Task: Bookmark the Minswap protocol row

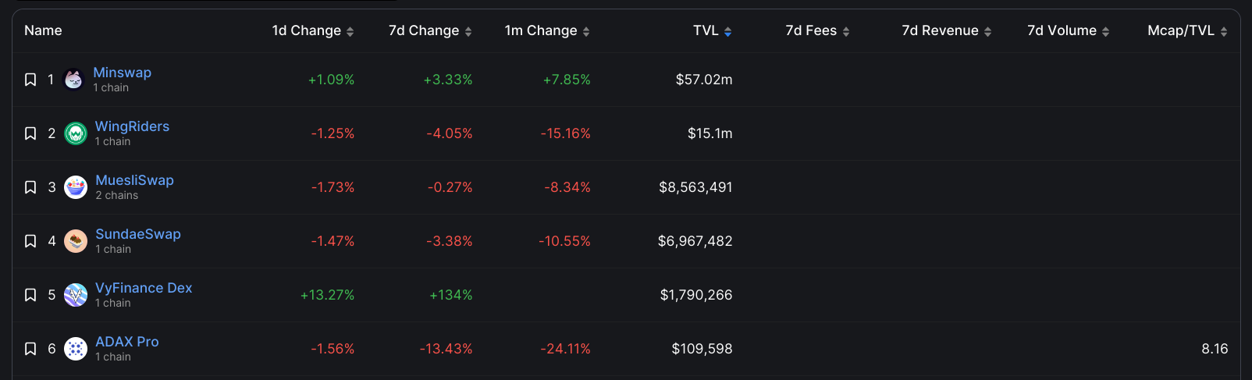Action: pos(30,80)
